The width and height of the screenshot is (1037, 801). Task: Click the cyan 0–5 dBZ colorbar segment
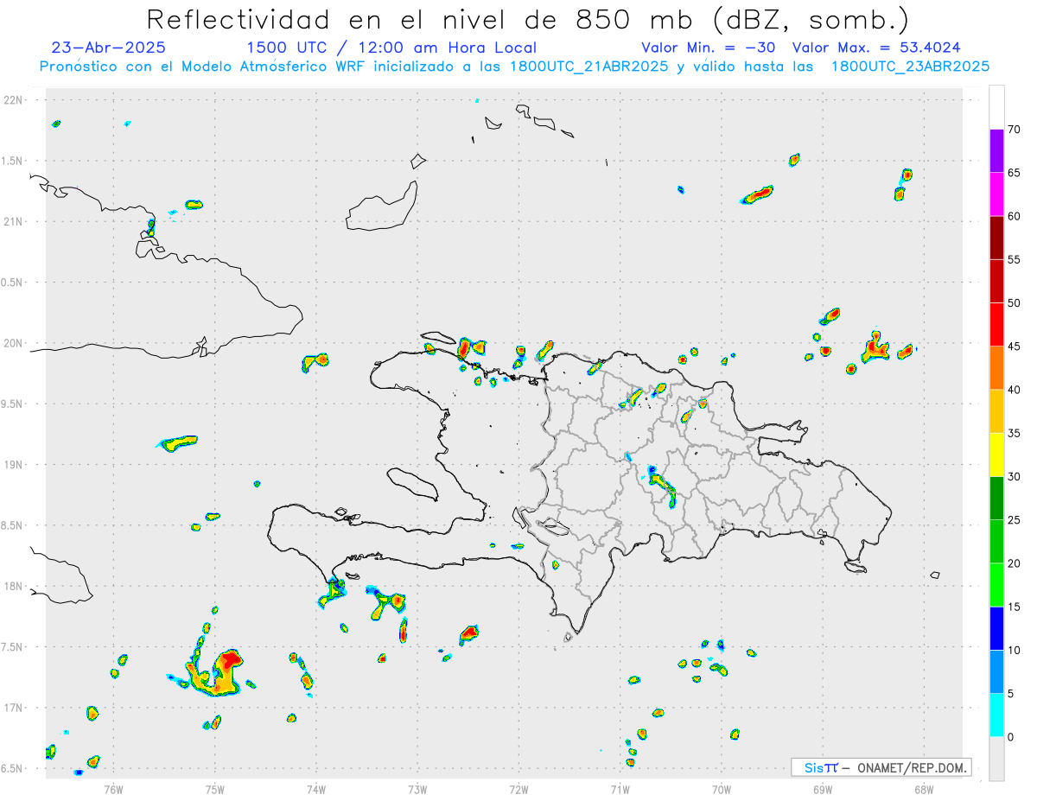[x=996, y=715]
